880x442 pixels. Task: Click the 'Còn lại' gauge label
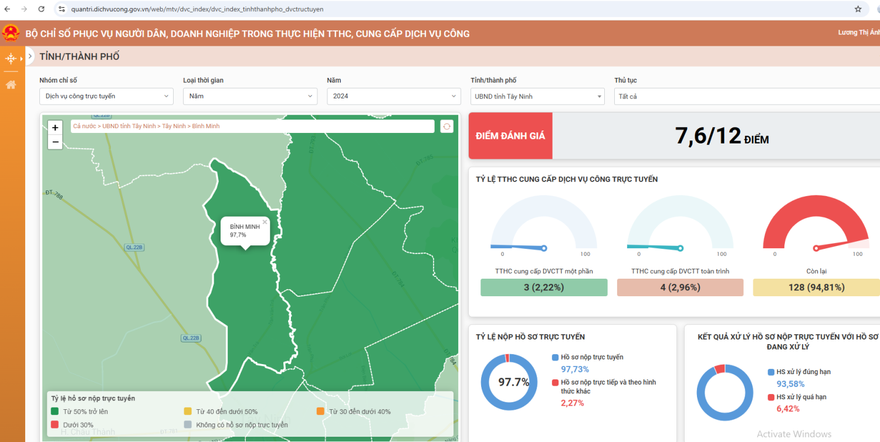point(816,271)
